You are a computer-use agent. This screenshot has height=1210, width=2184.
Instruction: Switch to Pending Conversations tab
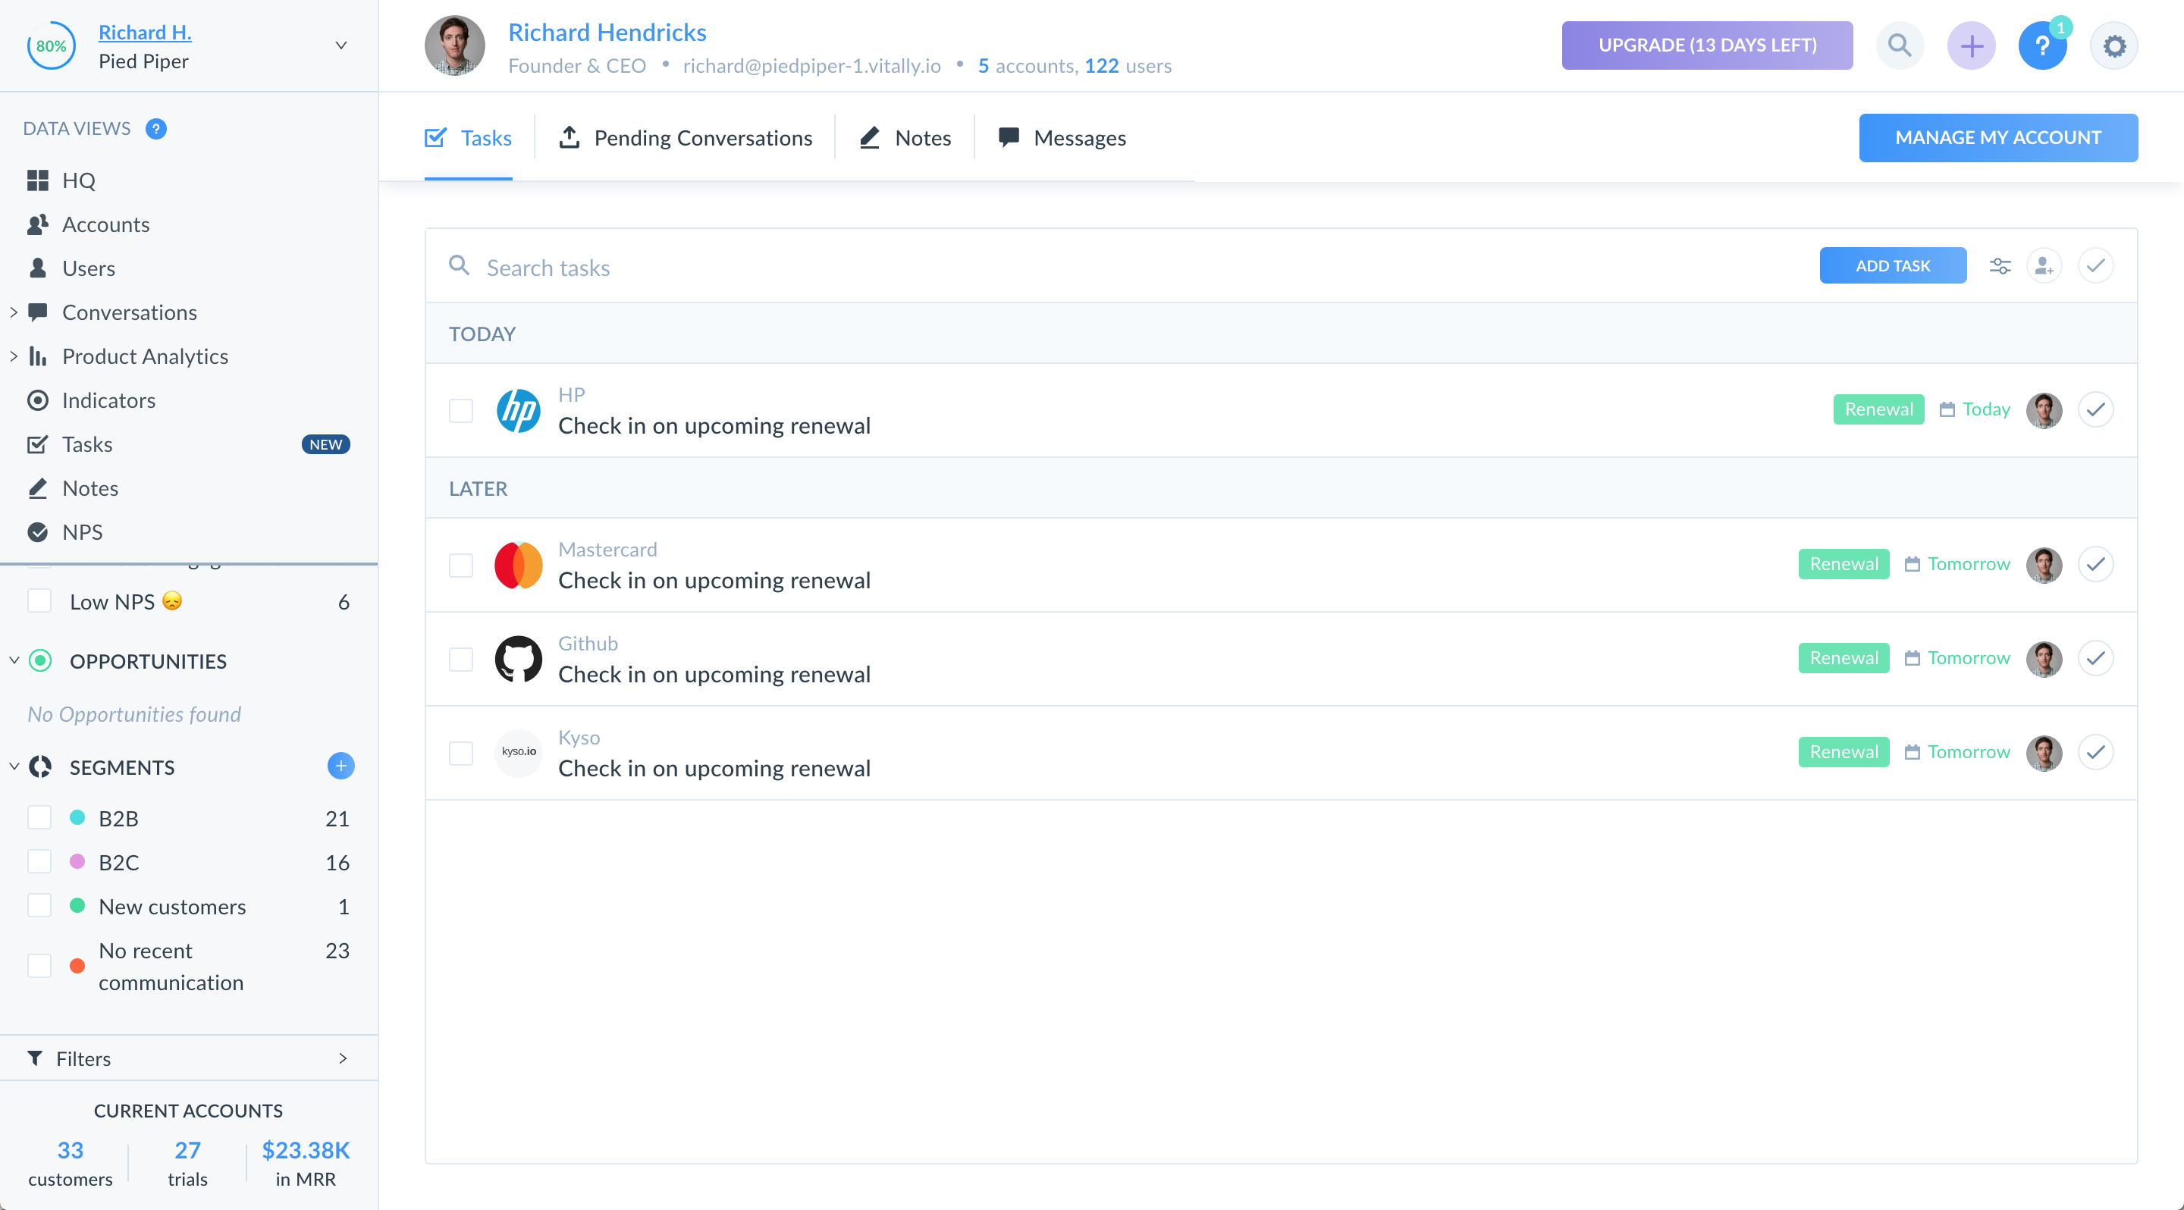click(x=685, y=138)
